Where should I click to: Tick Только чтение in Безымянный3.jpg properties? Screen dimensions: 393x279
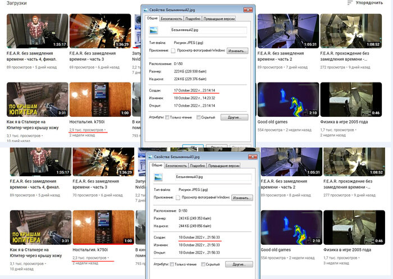[x=172, y=264]
